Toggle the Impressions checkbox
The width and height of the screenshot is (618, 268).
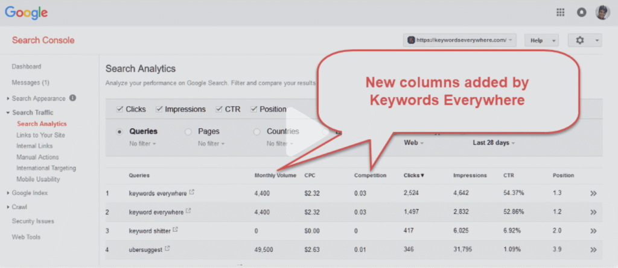(x=159, y=110)
